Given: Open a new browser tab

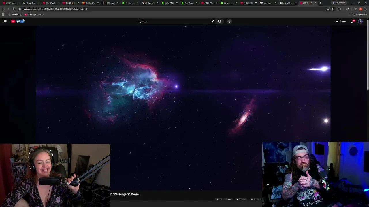Looking at the screenshot, I should pos(320,3).
